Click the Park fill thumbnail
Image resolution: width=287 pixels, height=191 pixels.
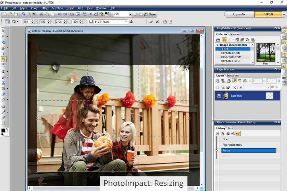[x=265, y=53]
